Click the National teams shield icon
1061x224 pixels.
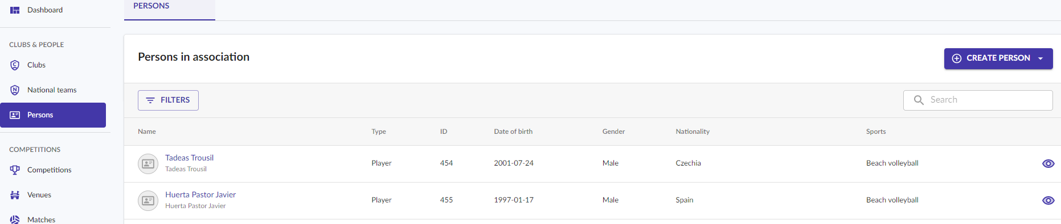[15, 90]
